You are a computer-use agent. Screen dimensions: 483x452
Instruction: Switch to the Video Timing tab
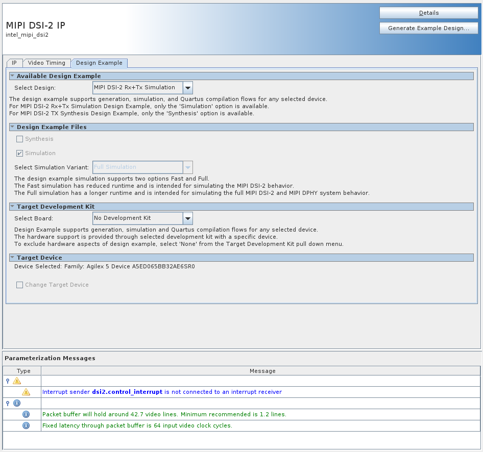pos(46,63)
